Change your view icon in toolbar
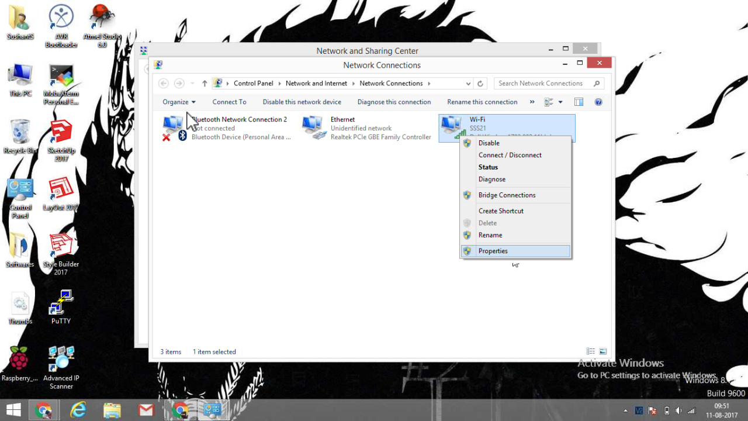 coord(549,102)
